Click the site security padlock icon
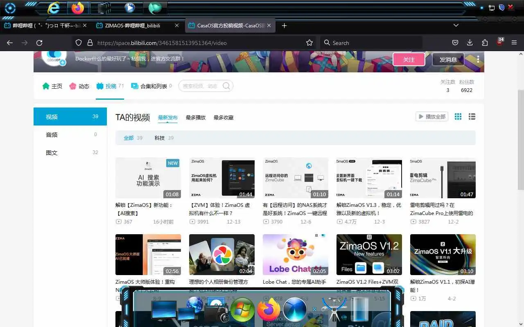This screenshot has width=524, height=327. pos(90,43)
